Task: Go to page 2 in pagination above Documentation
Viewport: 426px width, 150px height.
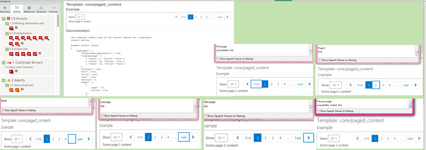Action: [196, 17]
